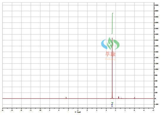Click the x-axis tick label "14"
Image resolution: width=161 pixels, height=115 pixels.
coord(3,110)
